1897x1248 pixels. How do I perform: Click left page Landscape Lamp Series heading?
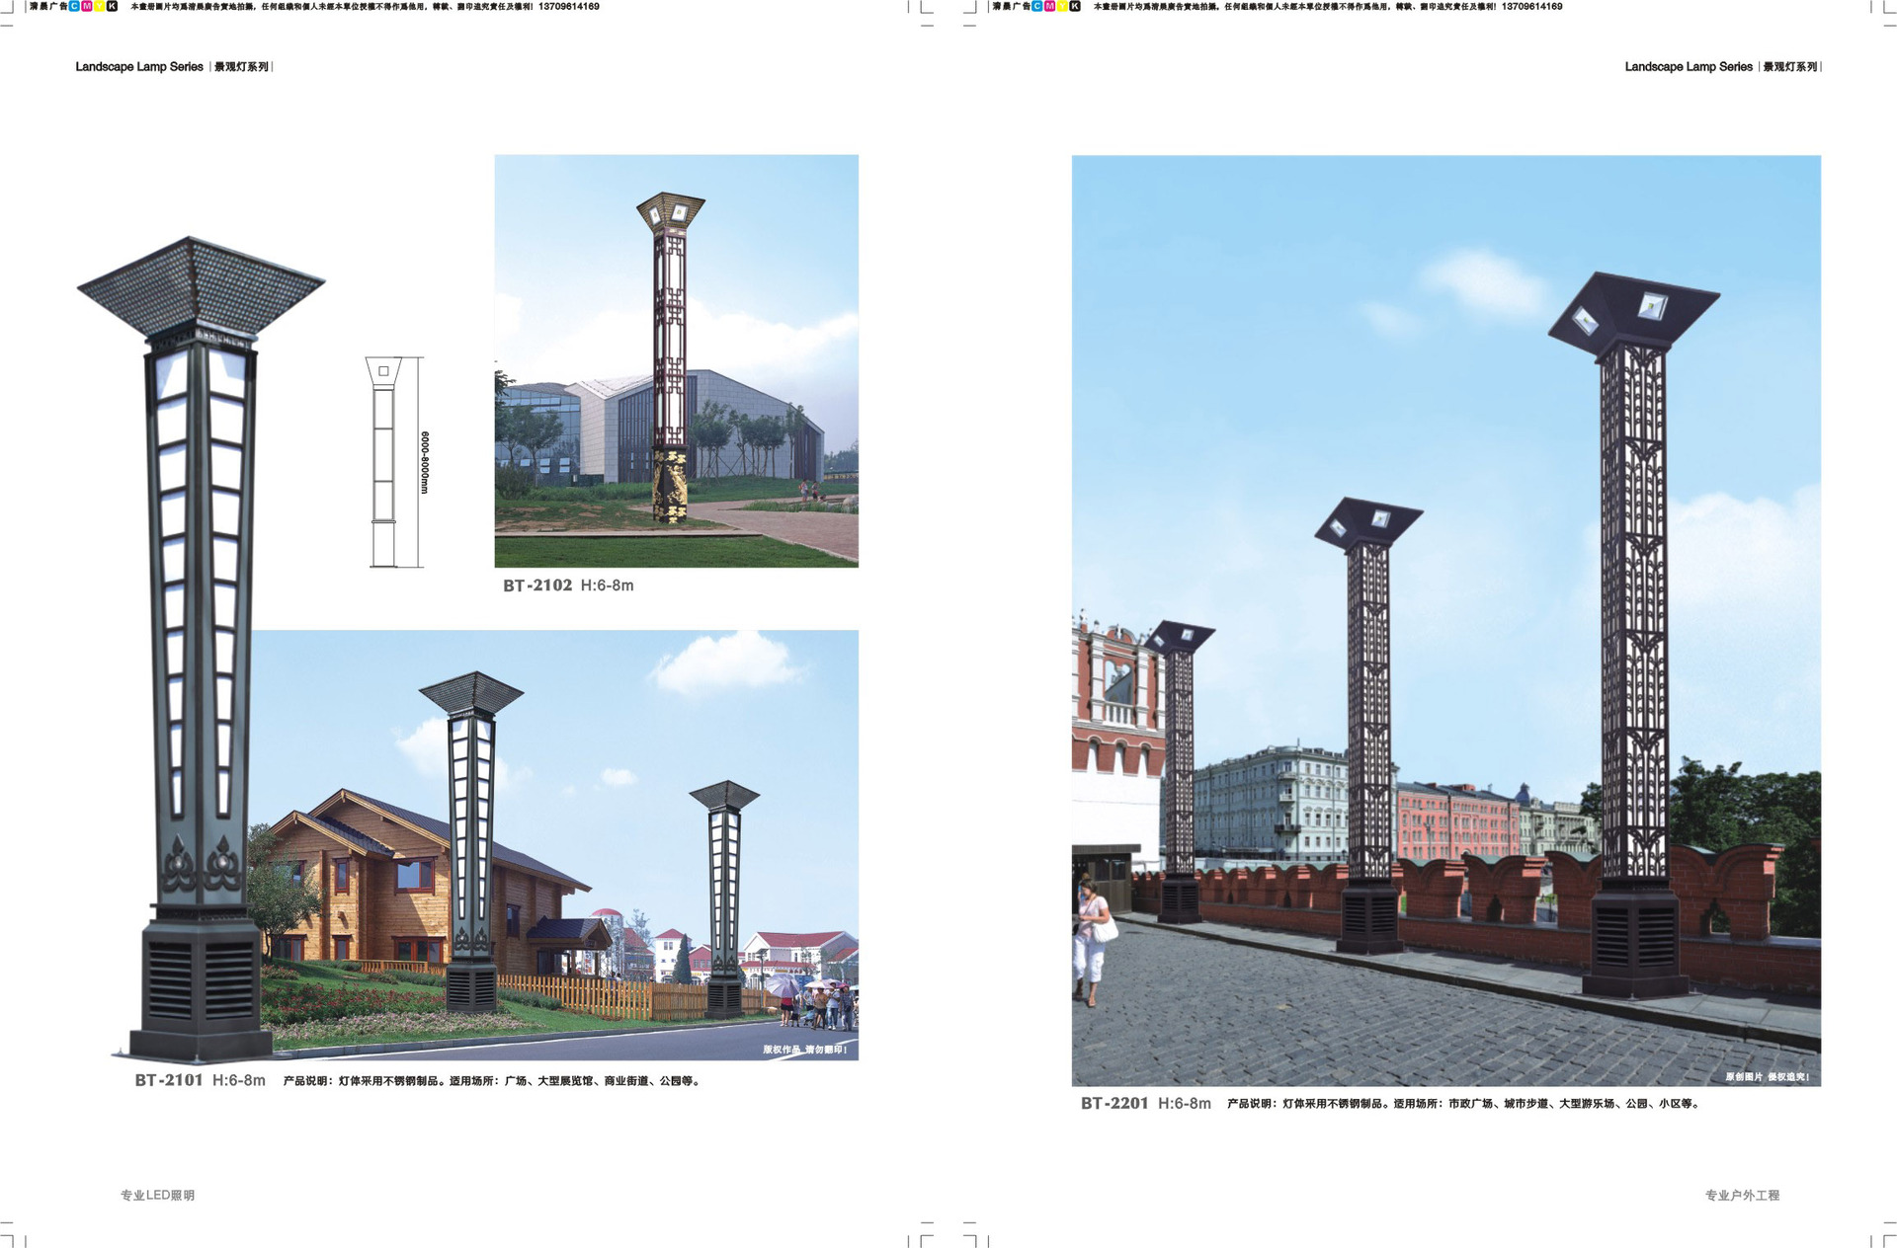pos(139,67)
